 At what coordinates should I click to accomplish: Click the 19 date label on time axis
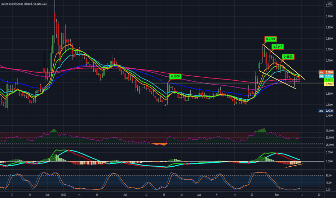(164, 195)
